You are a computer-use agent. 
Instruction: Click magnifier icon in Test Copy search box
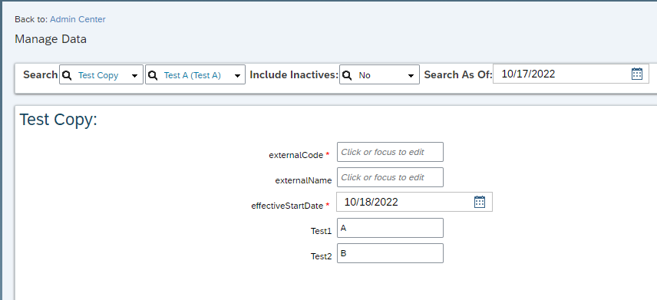[67, 75]
